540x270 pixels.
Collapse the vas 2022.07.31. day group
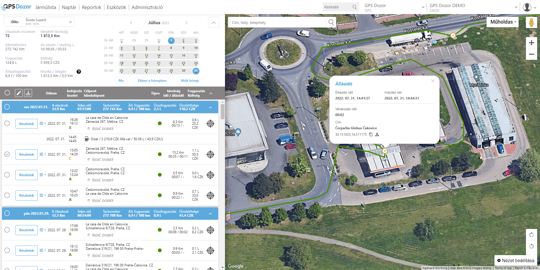pyautogui.click(x=210, y=107)
